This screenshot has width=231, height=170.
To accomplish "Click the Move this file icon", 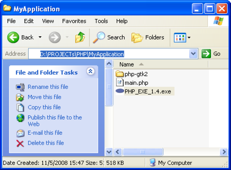I will [x=20, y=97].
